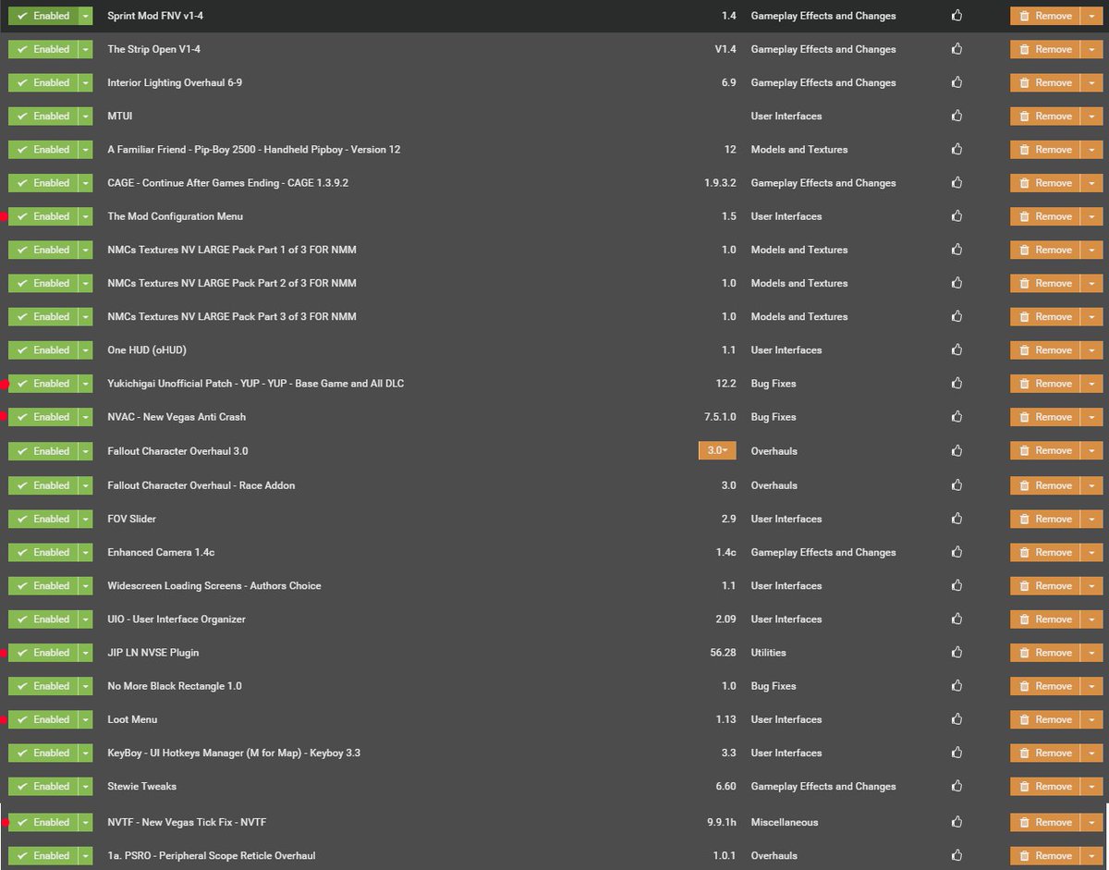The width and height of the screenshot is (1109, 870).
Task: Endorse NVTF New Vegas Tick Fix
Action: pyautogui.click(x=957, y=822)
